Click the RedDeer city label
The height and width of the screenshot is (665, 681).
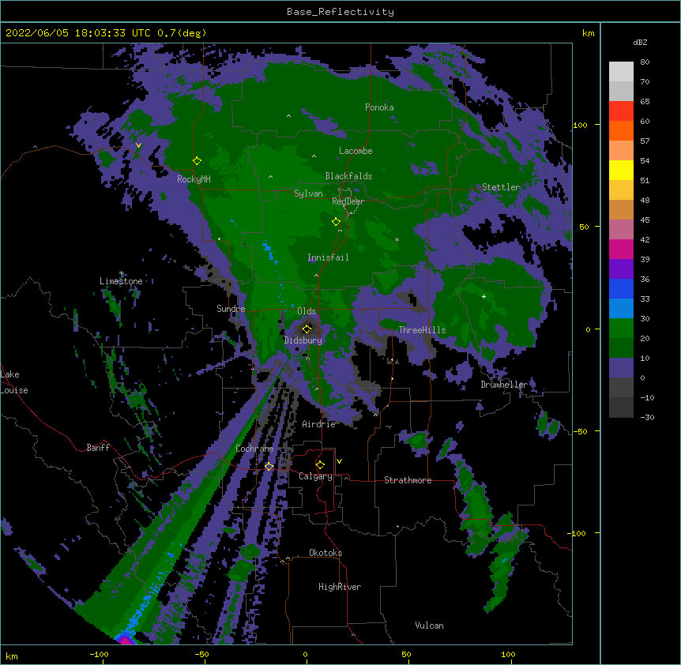(x=348, y=201)
